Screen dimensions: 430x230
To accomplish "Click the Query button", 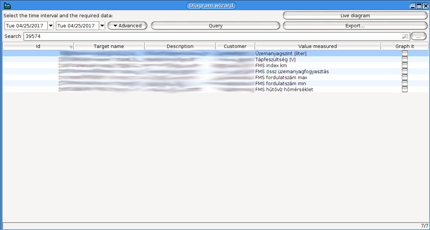I will point(216,26).
